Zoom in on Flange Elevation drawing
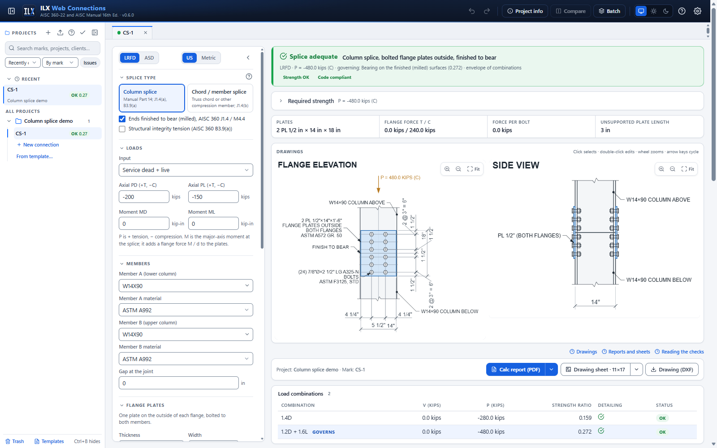Image resolution: width=717 pixels, height=448 pixels. [447, 169]
